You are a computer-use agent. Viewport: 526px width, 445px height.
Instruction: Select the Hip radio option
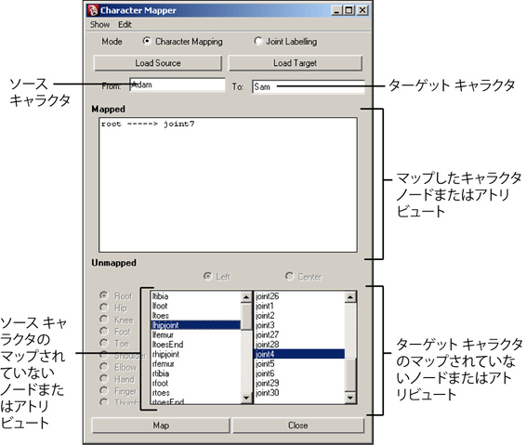pyautogui.click(x=104, y=308)
